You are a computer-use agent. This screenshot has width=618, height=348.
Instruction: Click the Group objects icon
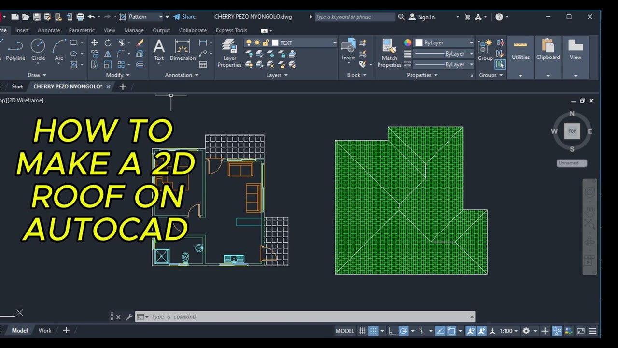pos(485,50)
